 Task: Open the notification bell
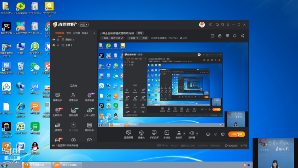click(235, 36)
